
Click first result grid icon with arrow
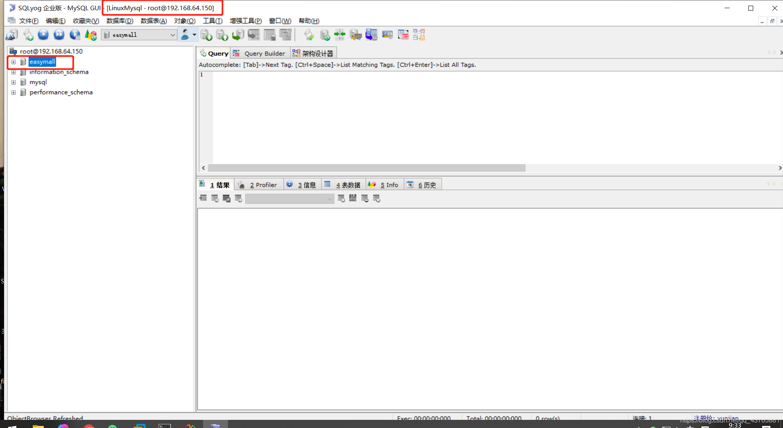point(203,198)
